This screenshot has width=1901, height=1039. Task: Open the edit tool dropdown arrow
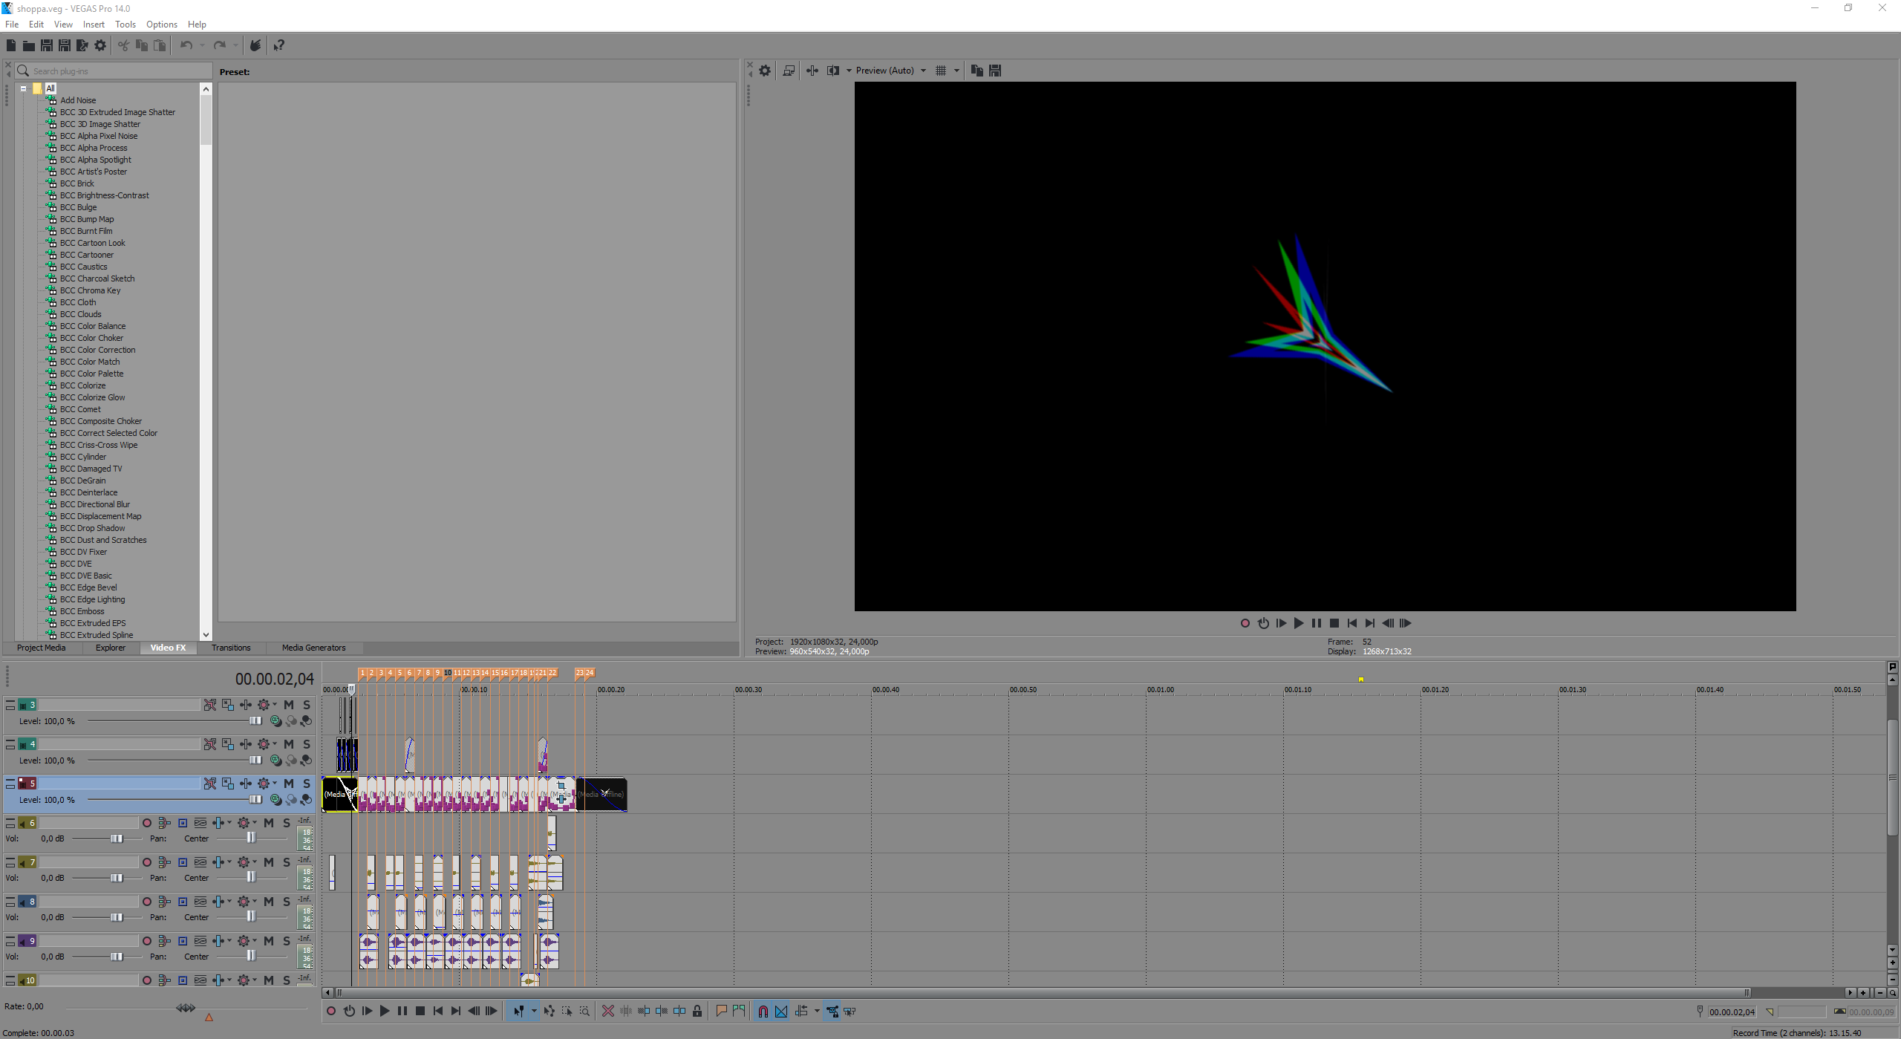coord(533,1012)
